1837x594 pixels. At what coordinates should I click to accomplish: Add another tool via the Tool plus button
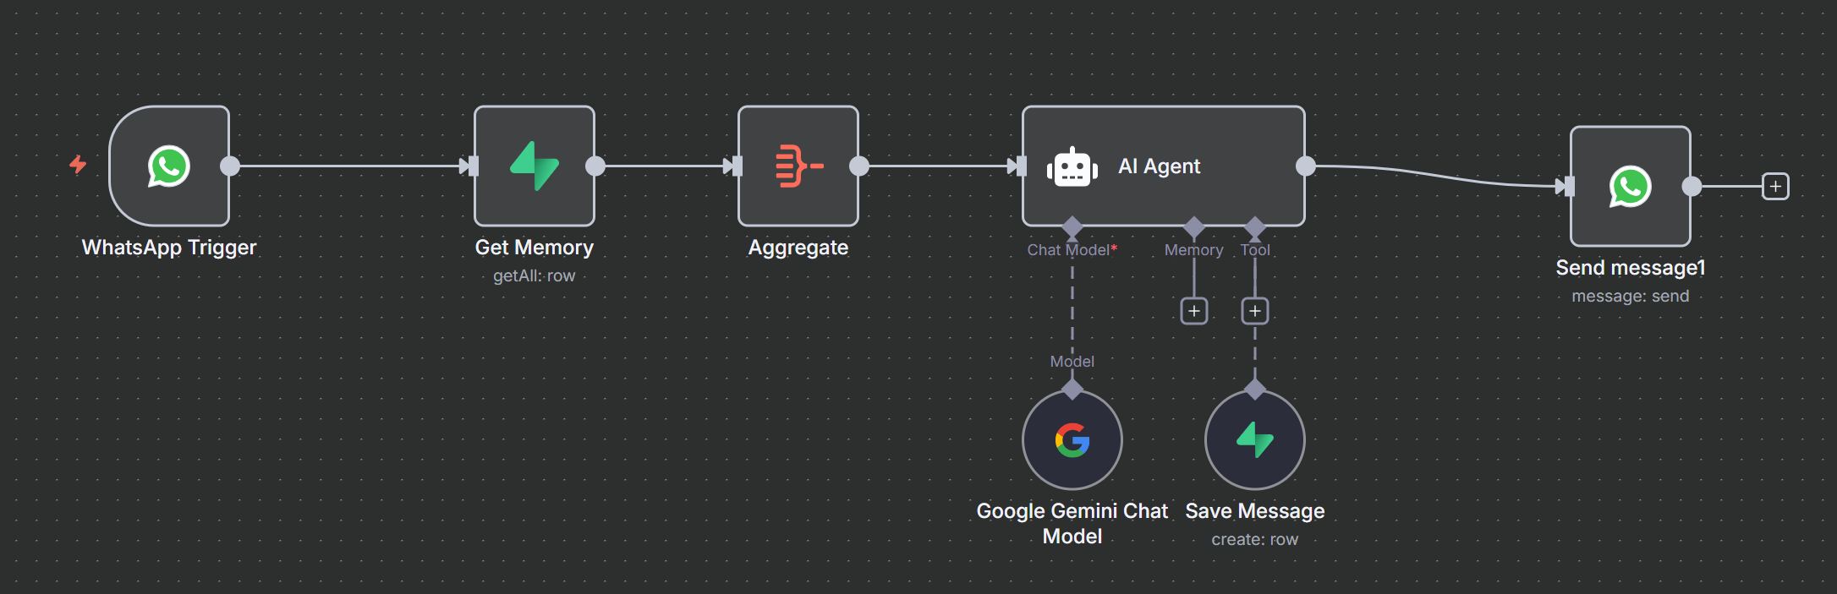pos(1254,311)
